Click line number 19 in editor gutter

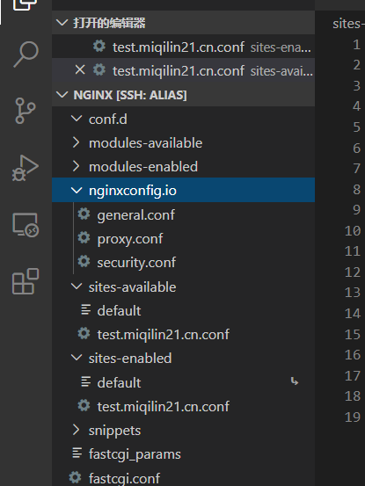tap(353, 417)
